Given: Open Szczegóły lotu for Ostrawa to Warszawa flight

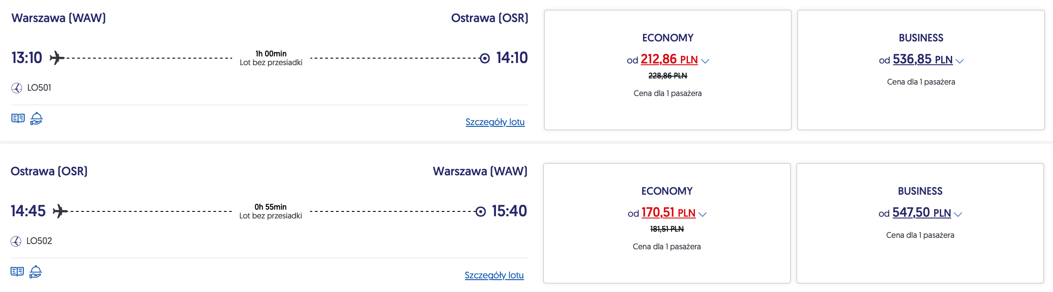Looking at the screenshot, I should (494, 275).
